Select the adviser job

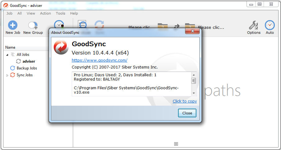tap(29, 61)
